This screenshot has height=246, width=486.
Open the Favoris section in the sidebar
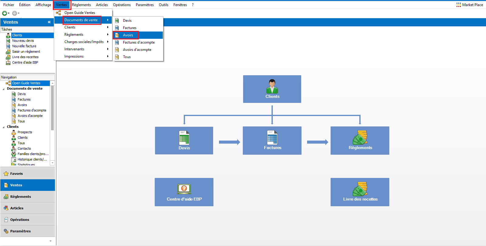coord(28,174)
